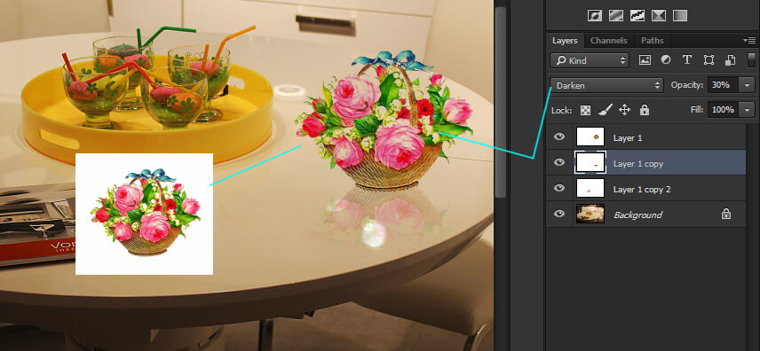Filter layers by adjustment layers icon

(x=666, y=60)
